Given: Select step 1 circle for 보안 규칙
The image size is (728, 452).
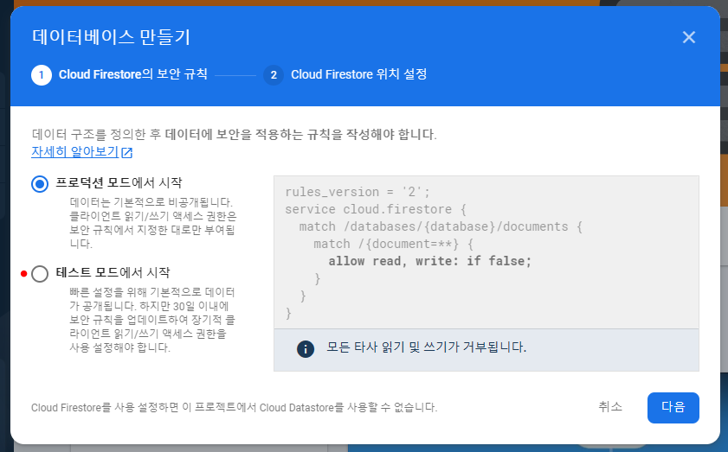Looking at the screenshot, I should 42,74.
